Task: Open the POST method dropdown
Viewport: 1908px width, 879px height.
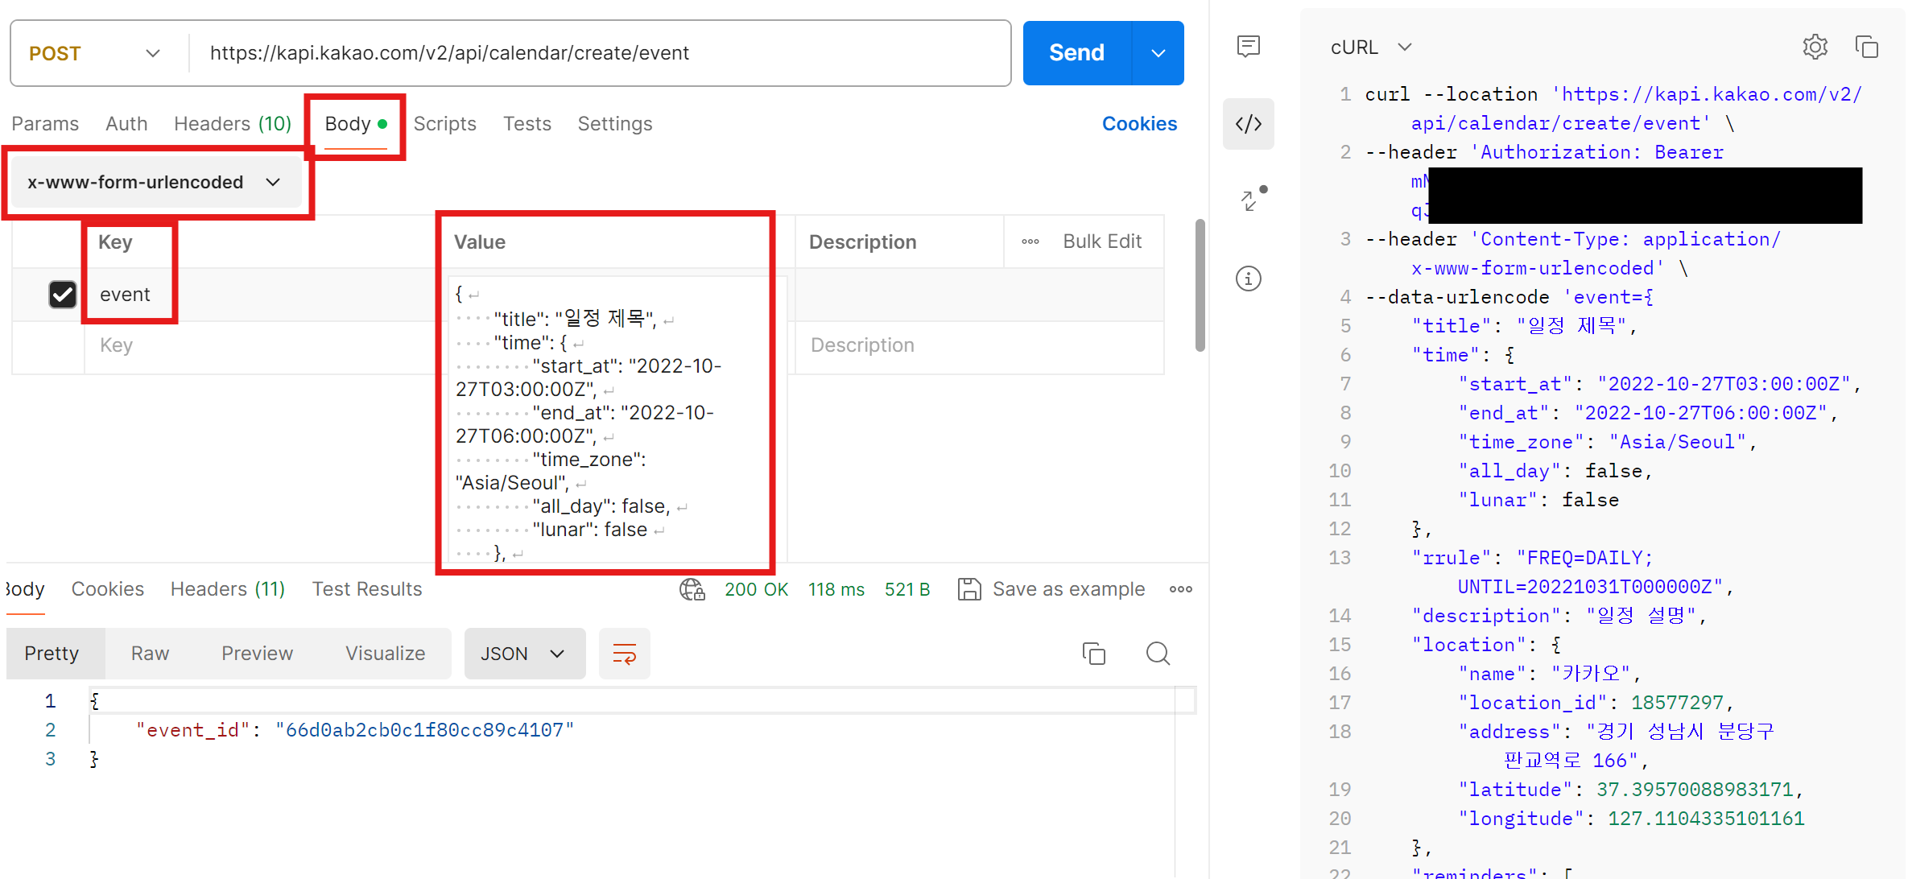Action: (x=95, y=53)
